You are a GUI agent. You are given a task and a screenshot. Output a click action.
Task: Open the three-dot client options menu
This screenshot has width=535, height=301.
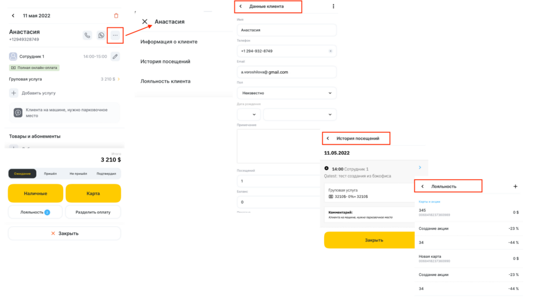coord(115,35)
